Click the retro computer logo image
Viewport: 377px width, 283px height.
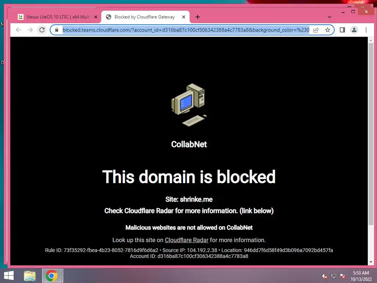(189, 105)
